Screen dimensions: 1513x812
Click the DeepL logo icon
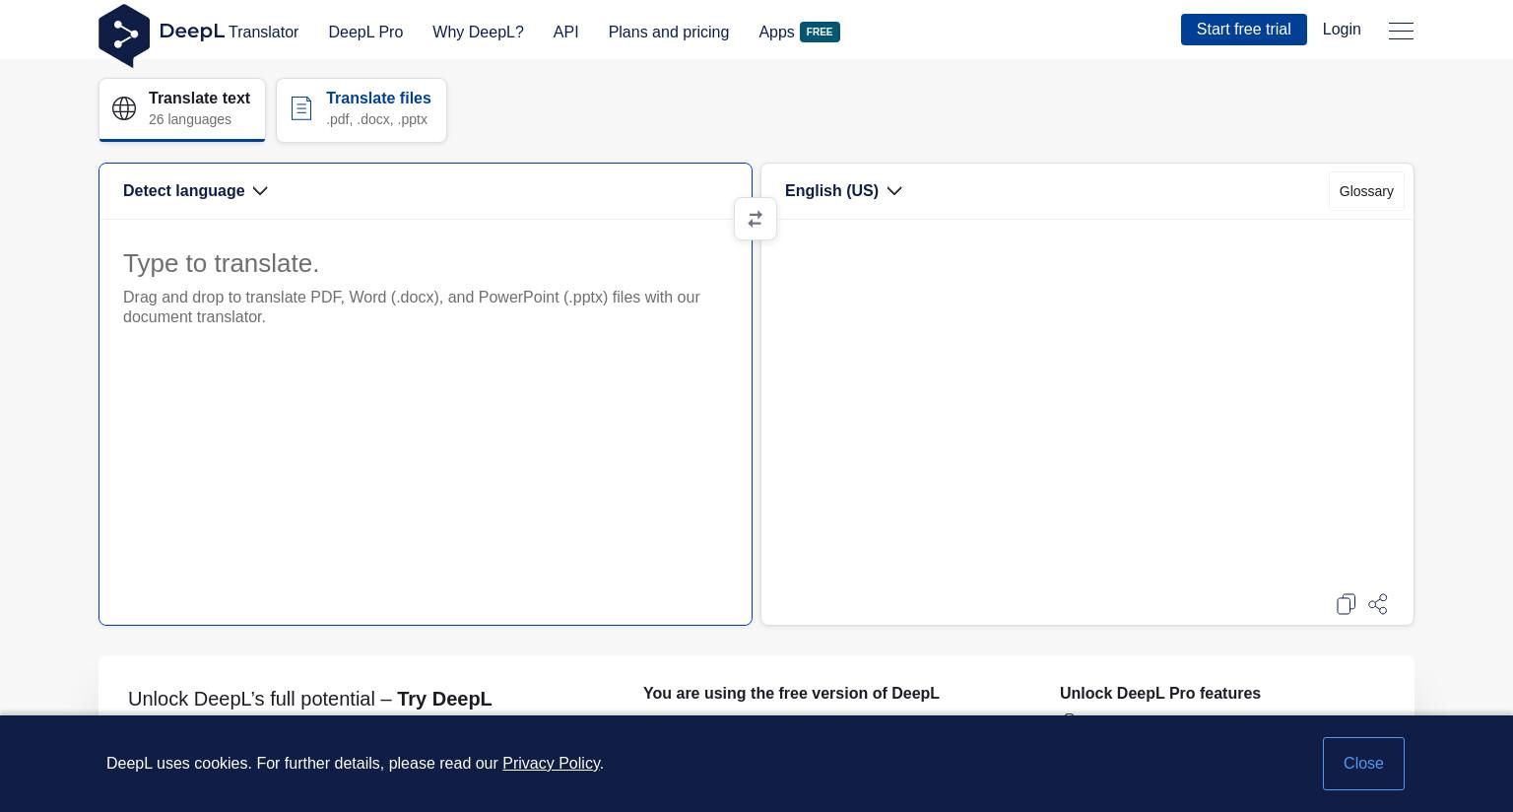124,35
